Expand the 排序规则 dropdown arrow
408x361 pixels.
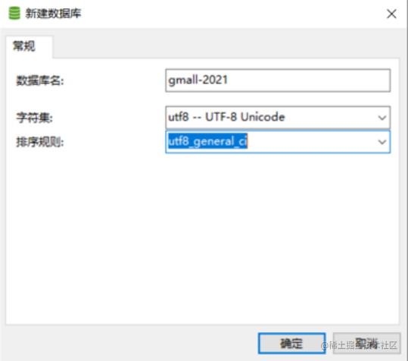(382, 142)
